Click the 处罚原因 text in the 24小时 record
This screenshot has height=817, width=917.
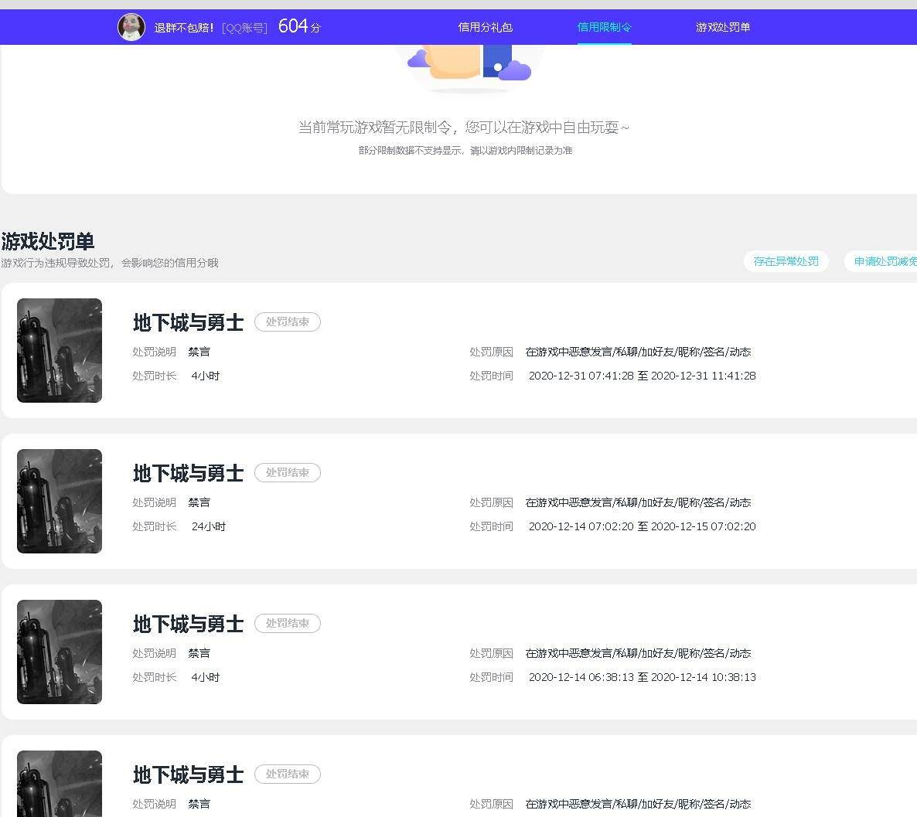pyautogui.click(x=638, y=503)
